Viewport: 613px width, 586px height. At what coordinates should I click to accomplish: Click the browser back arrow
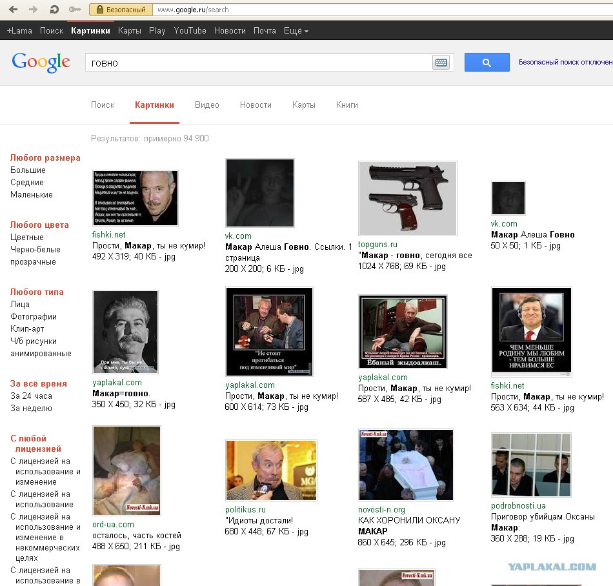click(14, 10)
